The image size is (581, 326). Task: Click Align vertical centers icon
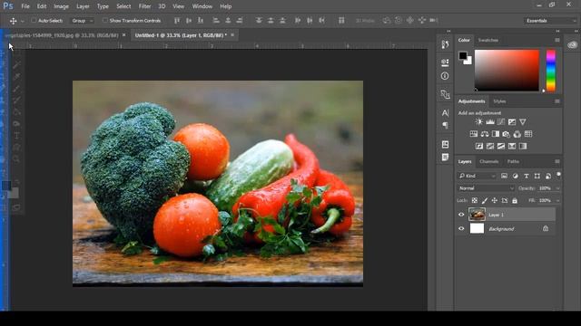point(189,21)
